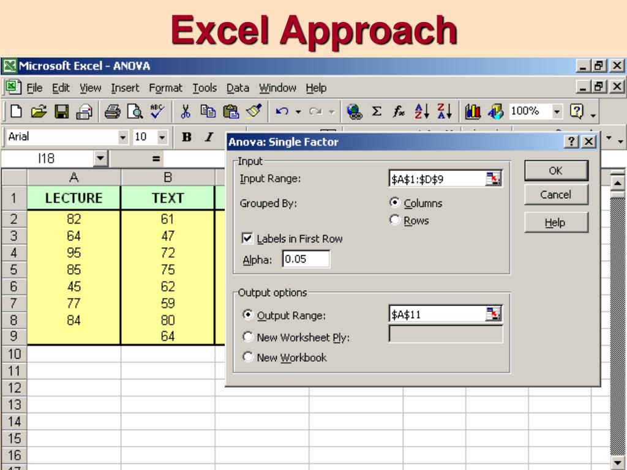Image resolution: width=627 pixels, height=470 pixels.
Task: Insert a hyperlink with the globe icon
Action: pyautogui.click(x=355, y=111)
